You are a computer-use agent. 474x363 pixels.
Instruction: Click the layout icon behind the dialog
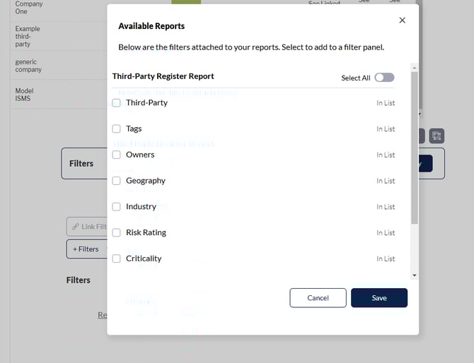point(437,136)
